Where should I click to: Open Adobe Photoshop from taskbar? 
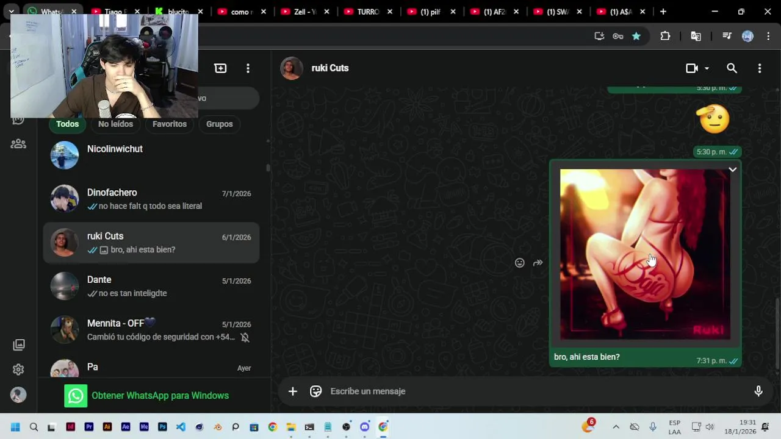click(162, 427)
